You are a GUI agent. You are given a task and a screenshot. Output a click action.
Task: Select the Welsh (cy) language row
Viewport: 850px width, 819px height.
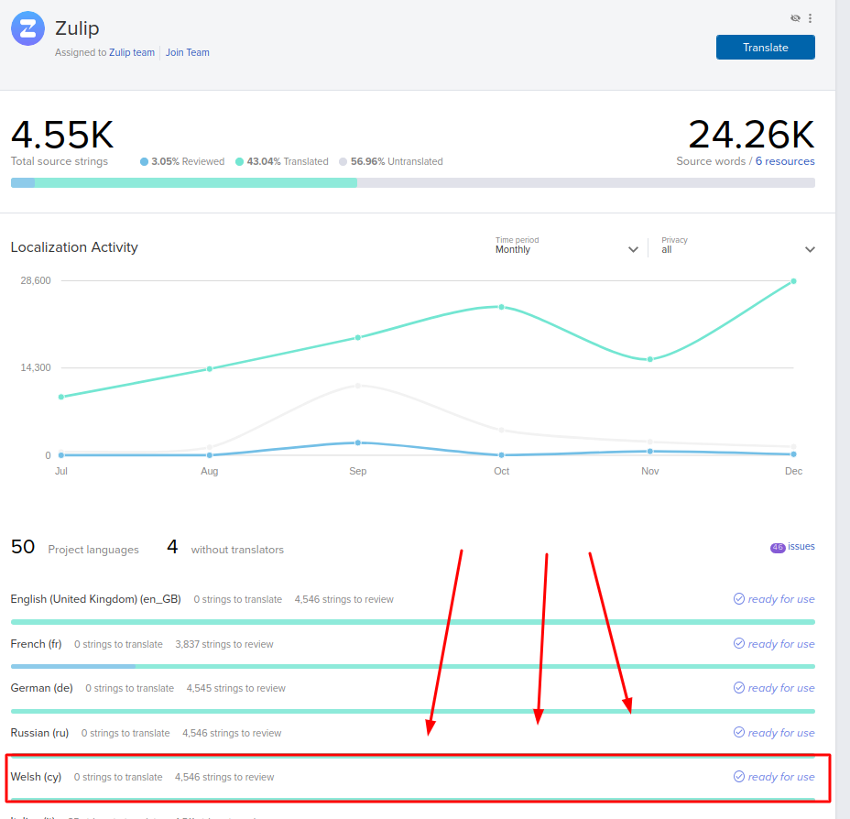tap(37, 777)
